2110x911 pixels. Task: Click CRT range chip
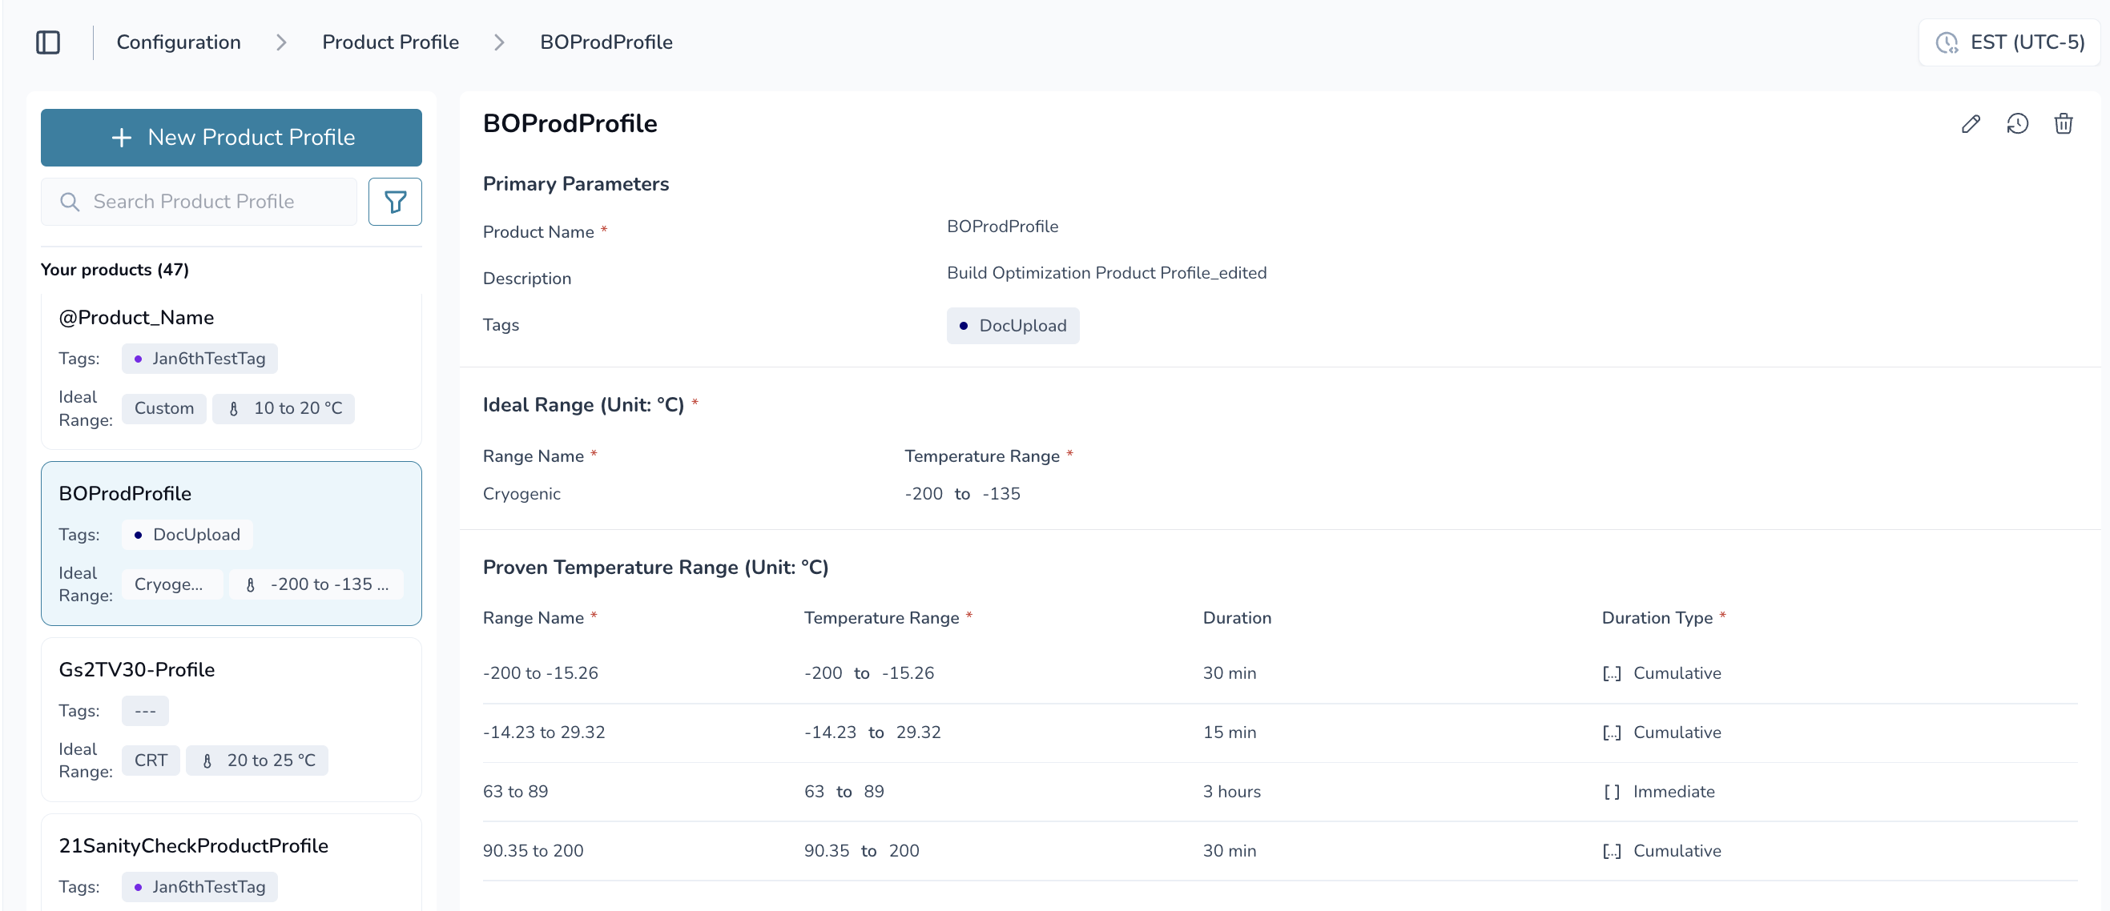click(151, 761)
